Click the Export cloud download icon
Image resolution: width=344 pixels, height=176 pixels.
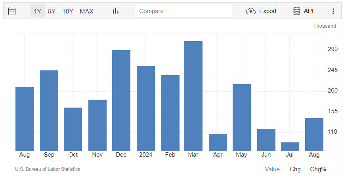251,11
